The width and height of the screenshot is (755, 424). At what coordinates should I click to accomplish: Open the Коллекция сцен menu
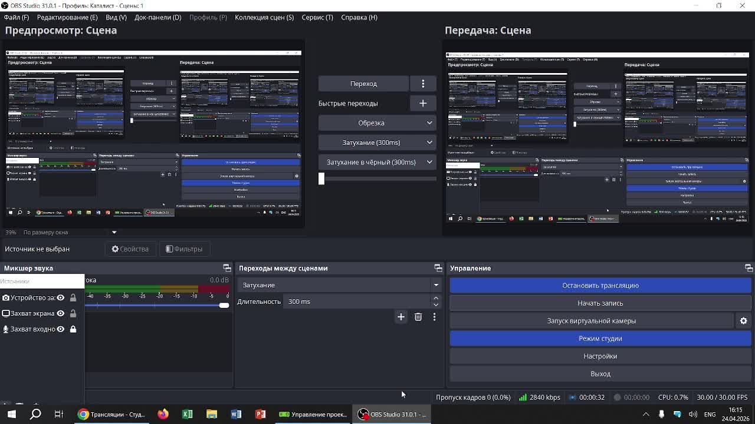coord(264,17)
